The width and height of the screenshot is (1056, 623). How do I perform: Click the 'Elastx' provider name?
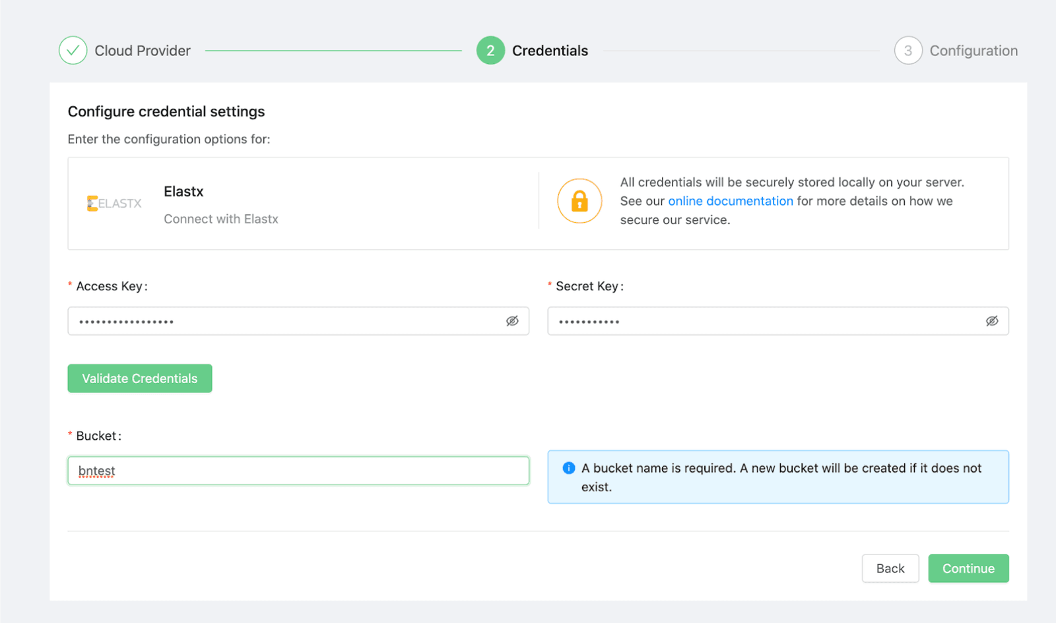pyautogui.click(x=183, y=192)
